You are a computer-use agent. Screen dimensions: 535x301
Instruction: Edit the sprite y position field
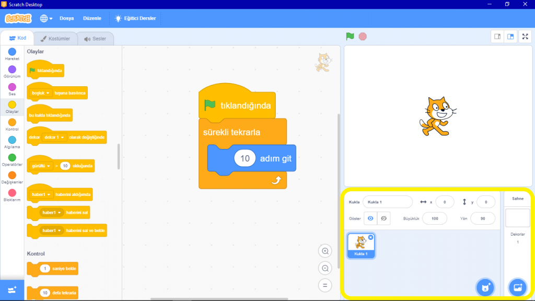pyautogui.click(x=486, y=202)
